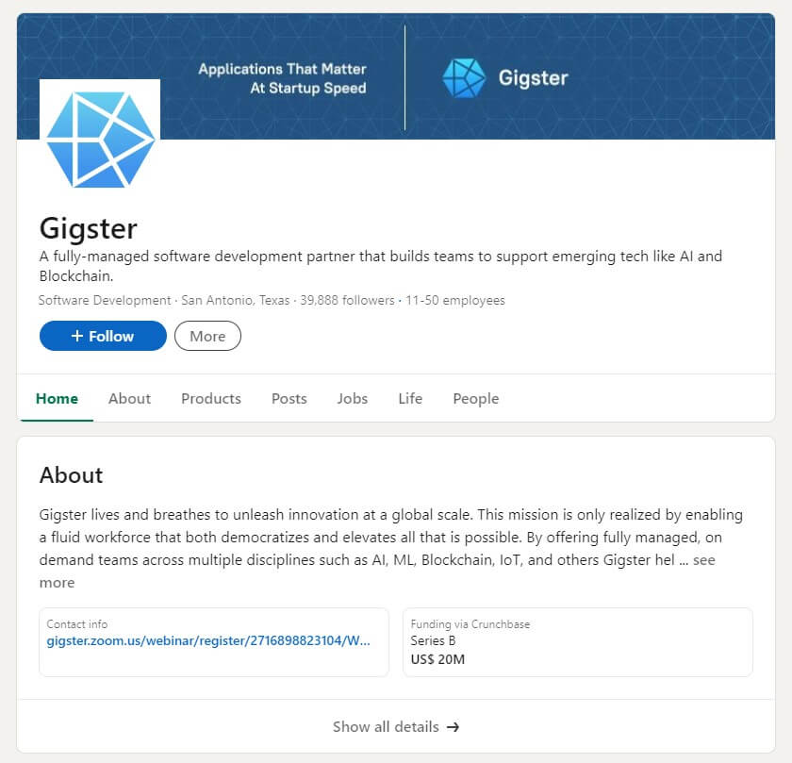The image size is (792, 763).
Task: Click the Series B funding text
Action: click(x=433, y=640)
